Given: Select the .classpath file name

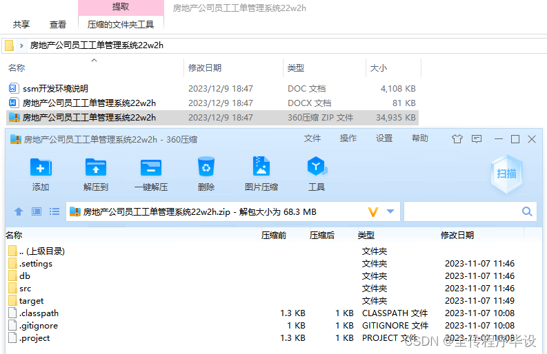Looking at the screenshot, I should pos(39,313).
